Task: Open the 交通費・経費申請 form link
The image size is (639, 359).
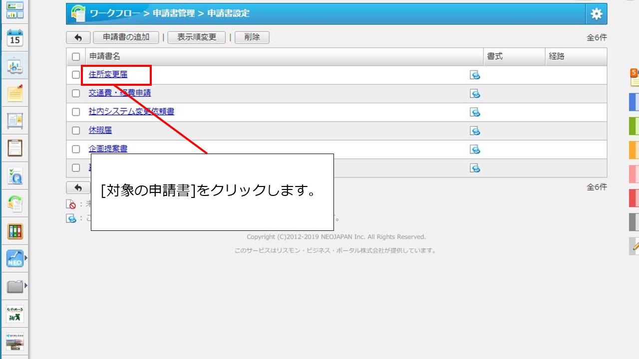Action: (x=120, y=93)
